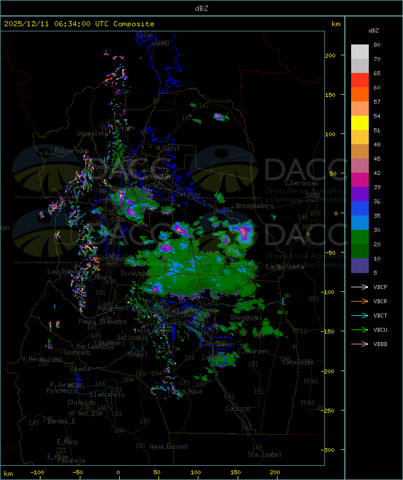Click the RP12 road label
403x480 pixels.
point(300,331)
